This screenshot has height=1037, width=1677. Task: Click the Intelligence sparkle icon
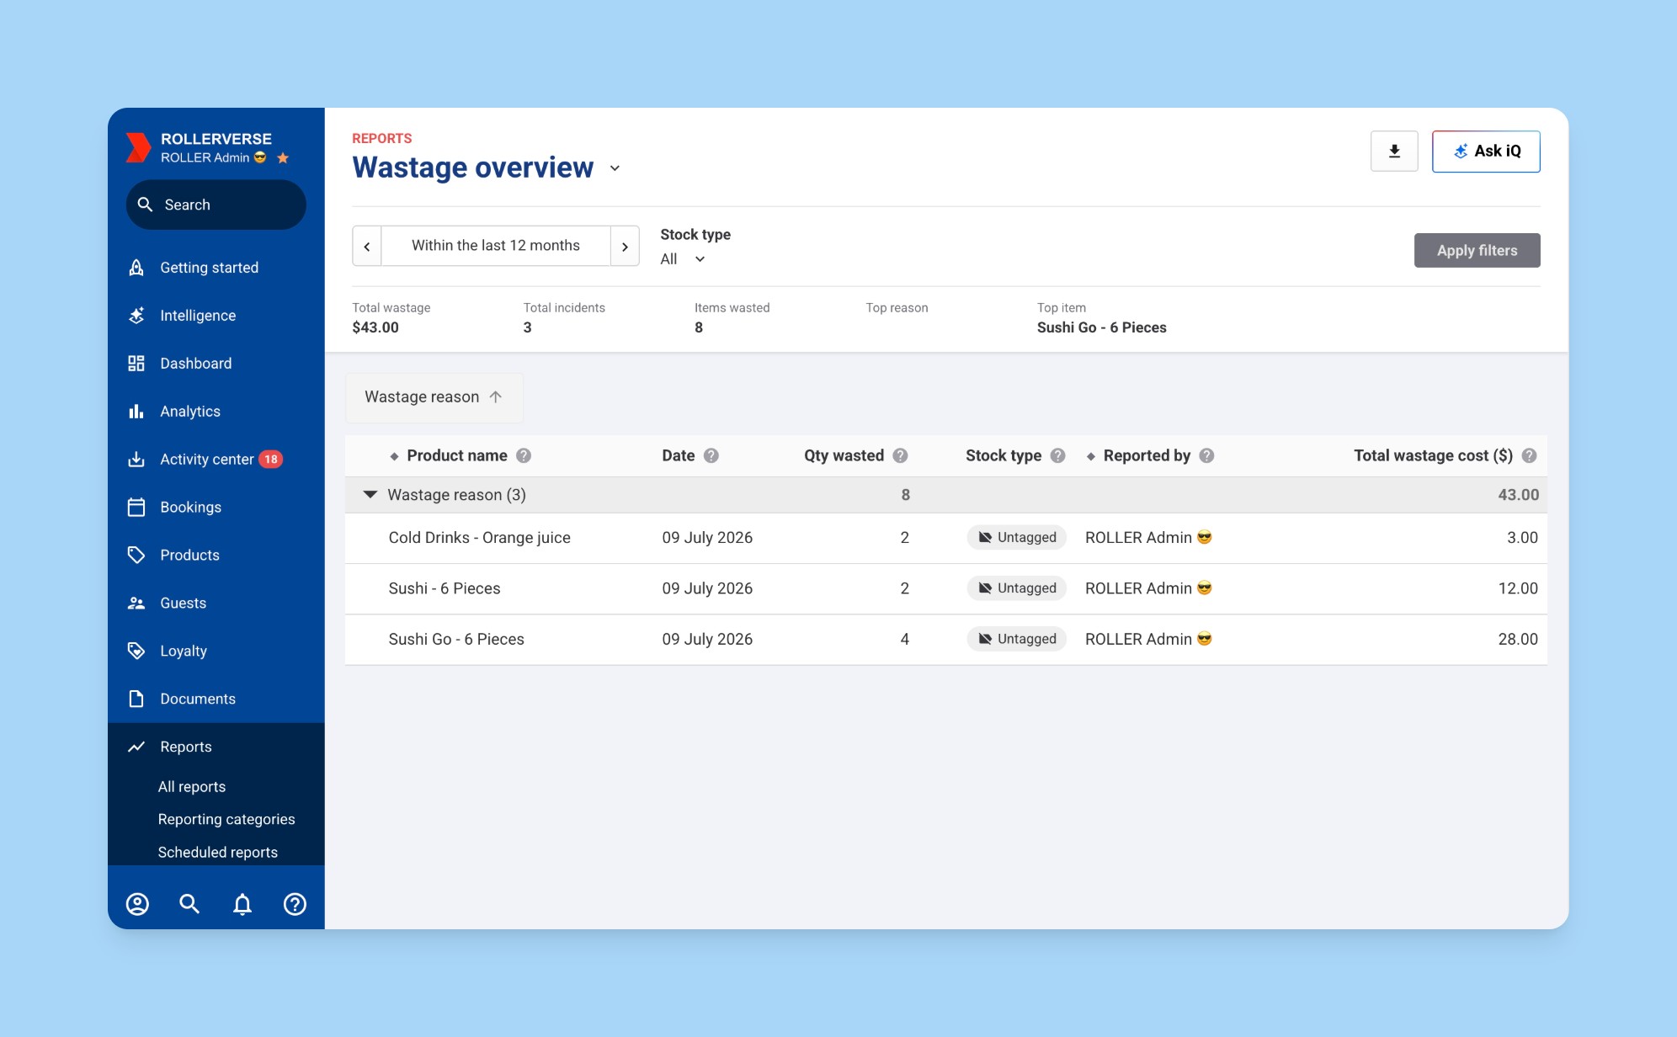136,316
